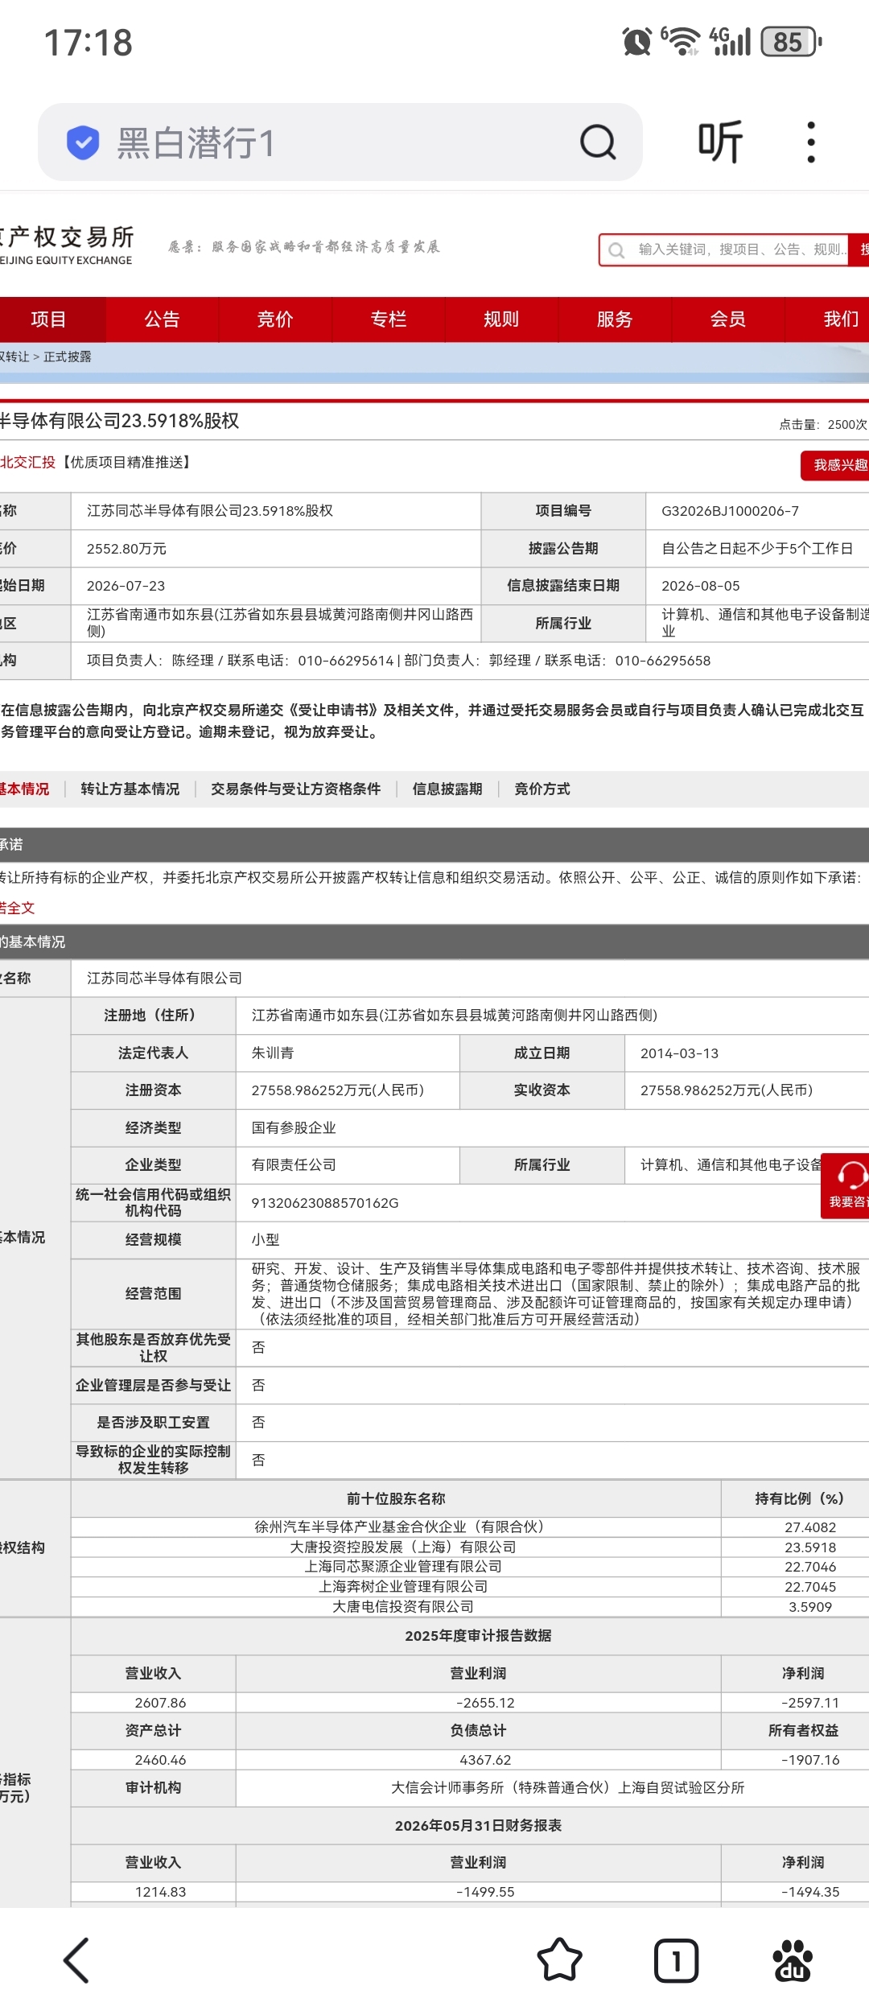
Task: Bookmark the page with the star icon
Action: pyautogui.click(x=559, y=1959)
